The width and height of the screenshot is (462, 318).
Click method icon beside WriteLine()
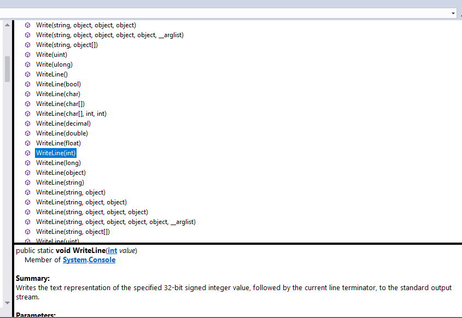[28, 74]
